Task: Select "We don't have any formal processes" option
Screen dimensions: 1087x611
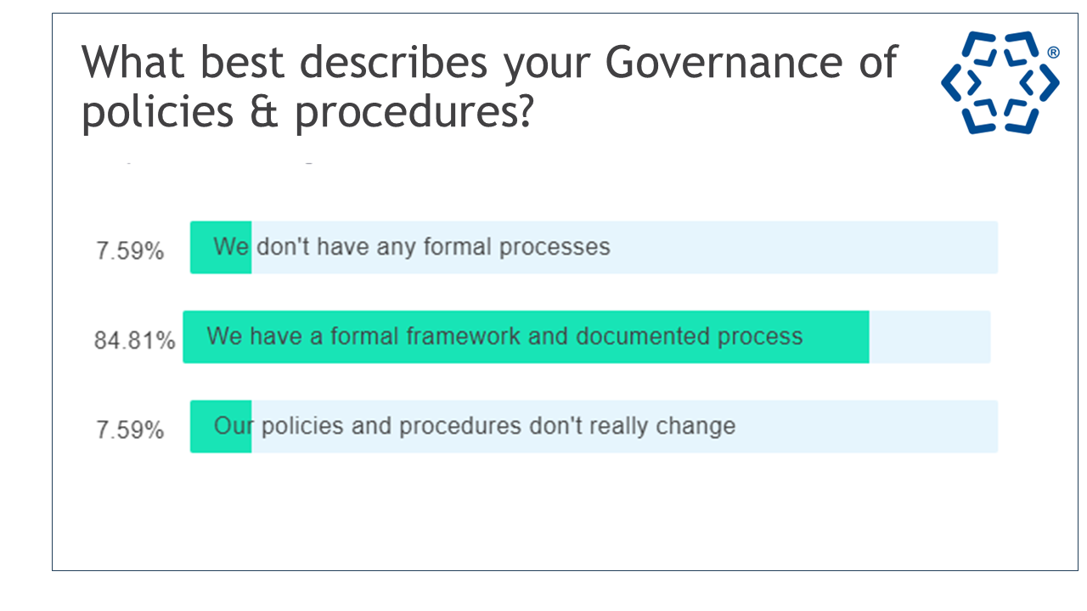Action: (411, 247)
